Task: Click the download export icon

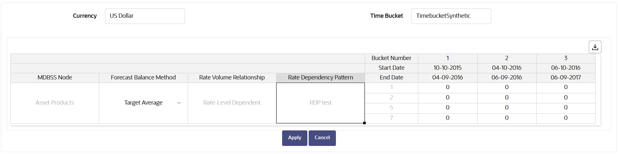Action: tap(595, 47)
